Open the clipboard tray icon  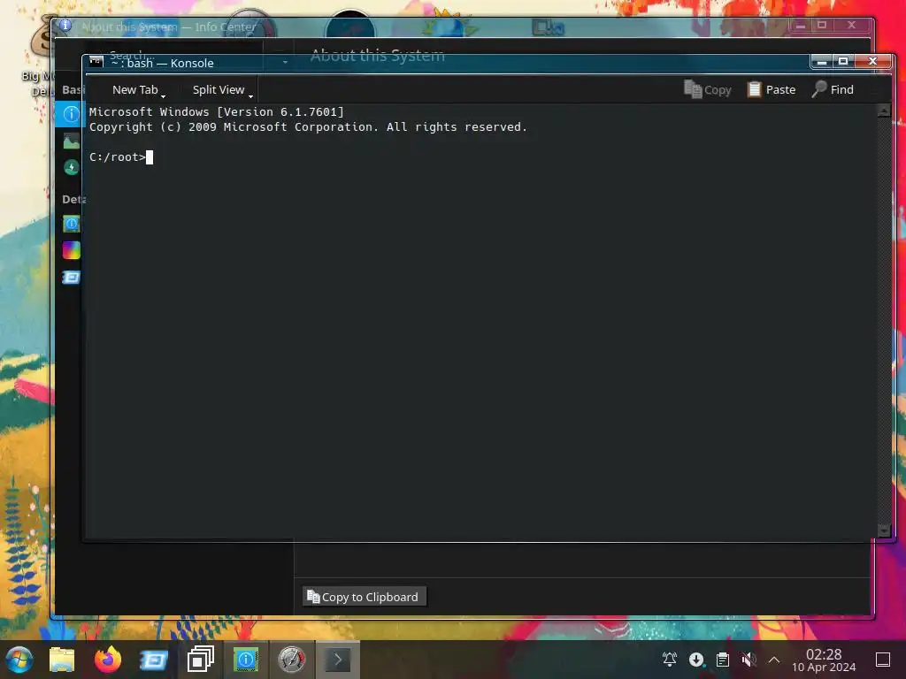(722, 660)
